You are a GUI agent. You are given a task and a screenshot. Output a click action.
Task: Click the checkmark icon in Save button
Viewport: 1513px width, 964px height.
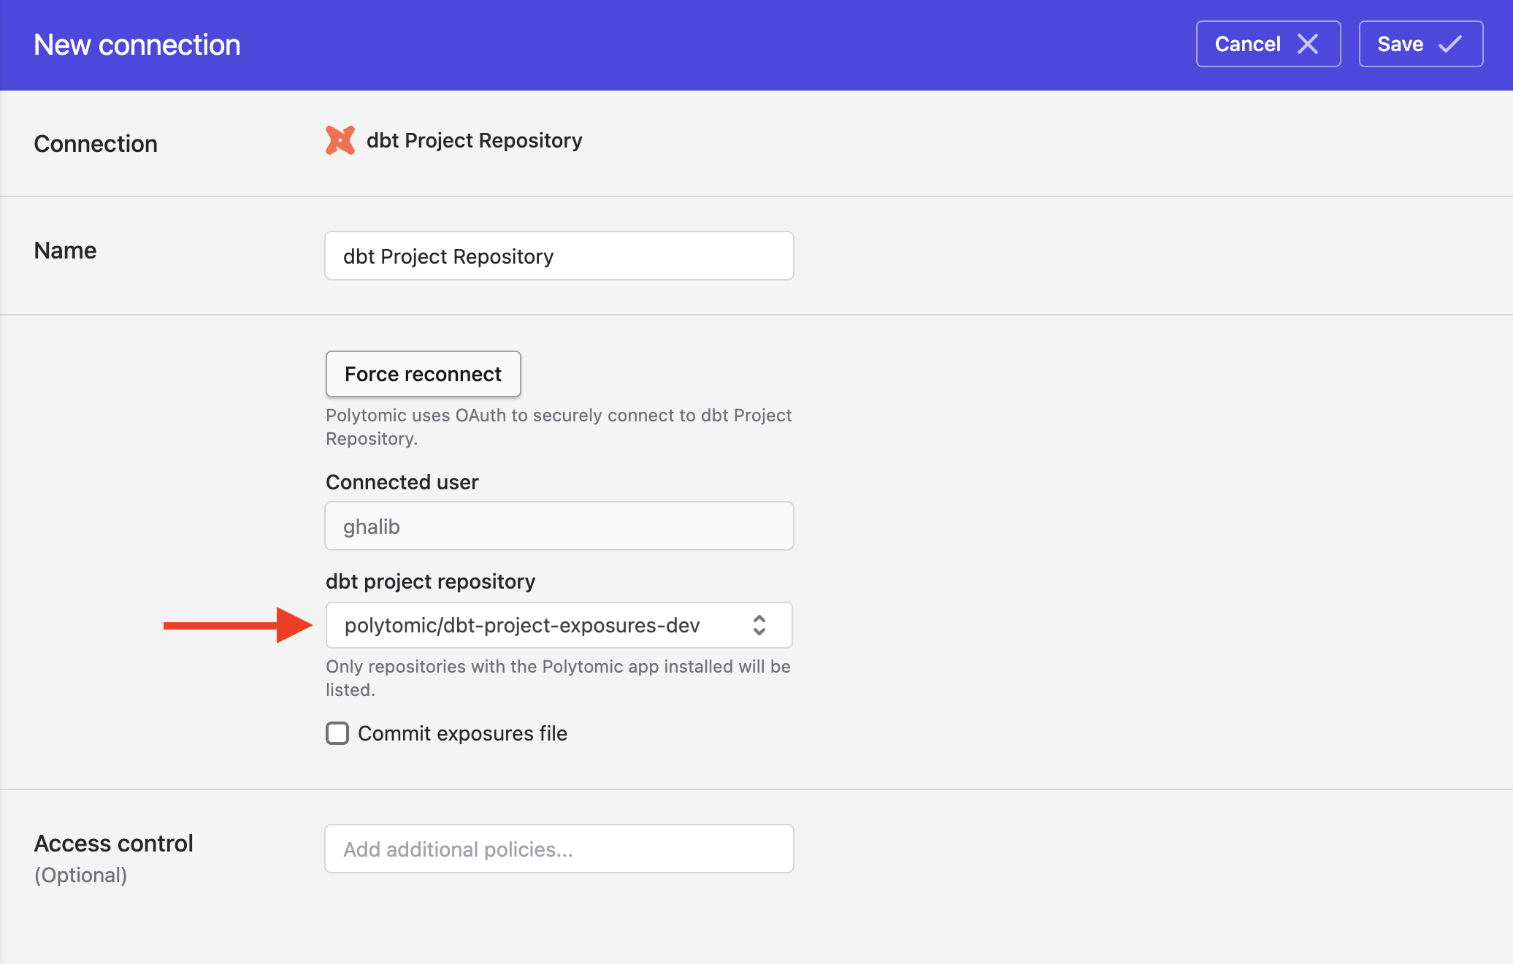[1450, 44]
